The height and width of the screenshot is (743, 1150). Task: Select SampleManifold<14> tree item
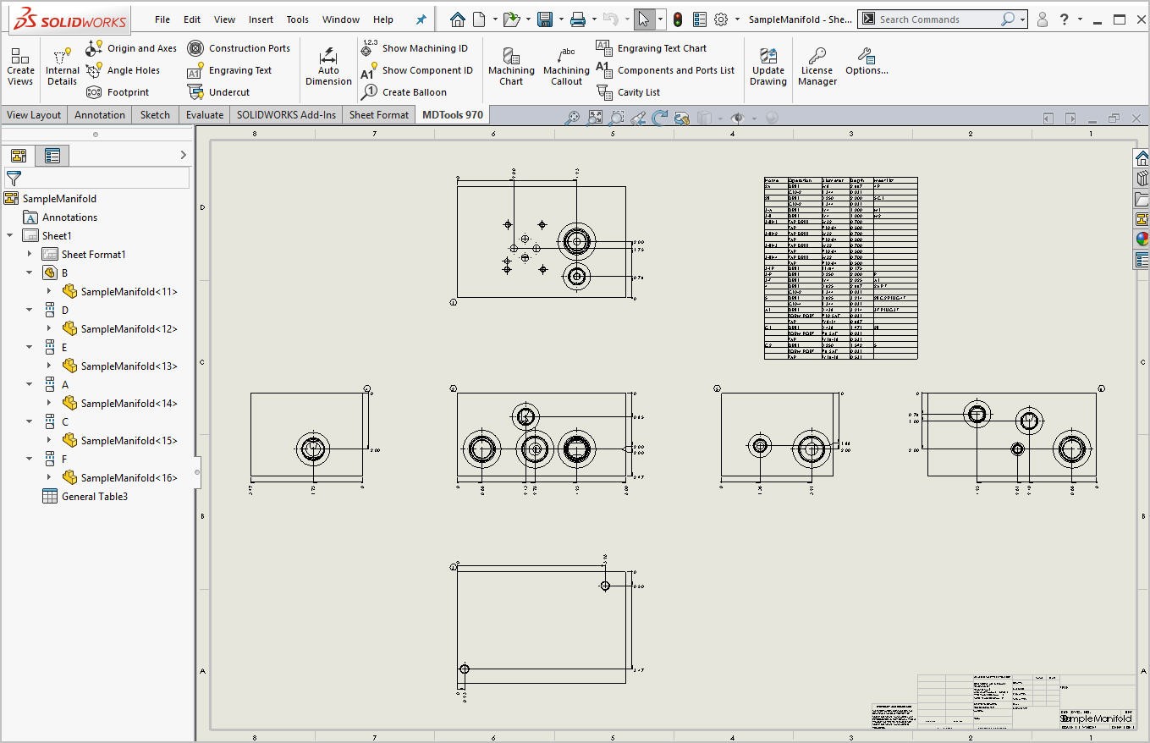pyautogui.click(x=119, y=404)
